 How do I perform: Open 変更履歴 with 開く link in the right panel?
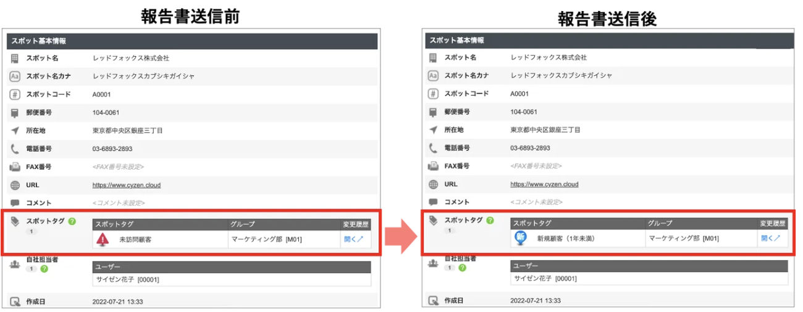tap(771, 238)
